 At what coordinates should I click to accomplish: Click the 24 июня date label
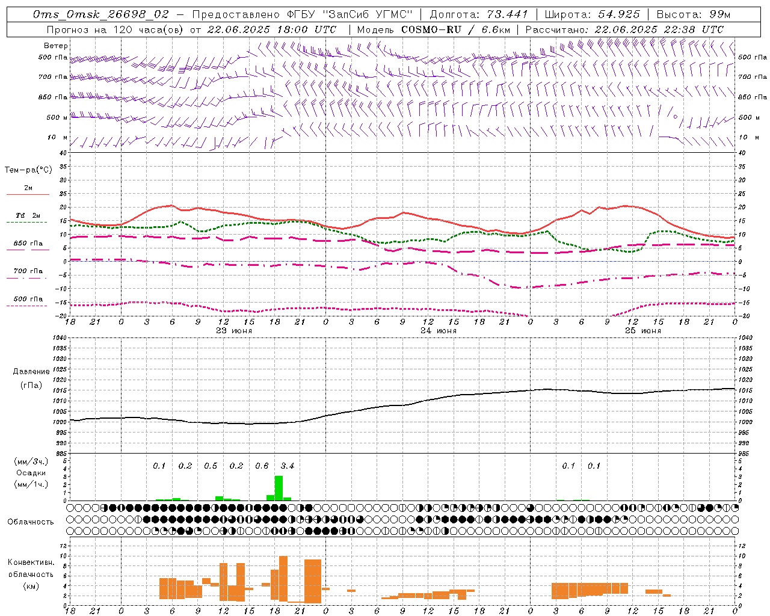pos(439,331)
